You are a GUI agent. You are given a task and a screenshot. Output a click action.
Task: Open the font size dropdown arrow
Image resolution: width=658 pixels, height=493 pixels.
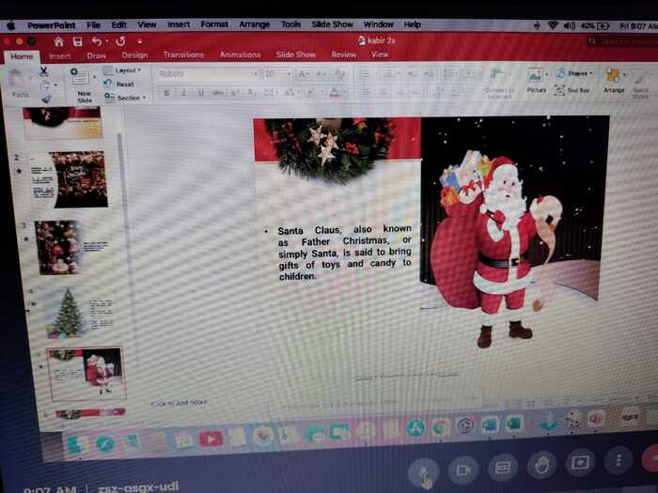pyautogui.click(x=289, y=74)
